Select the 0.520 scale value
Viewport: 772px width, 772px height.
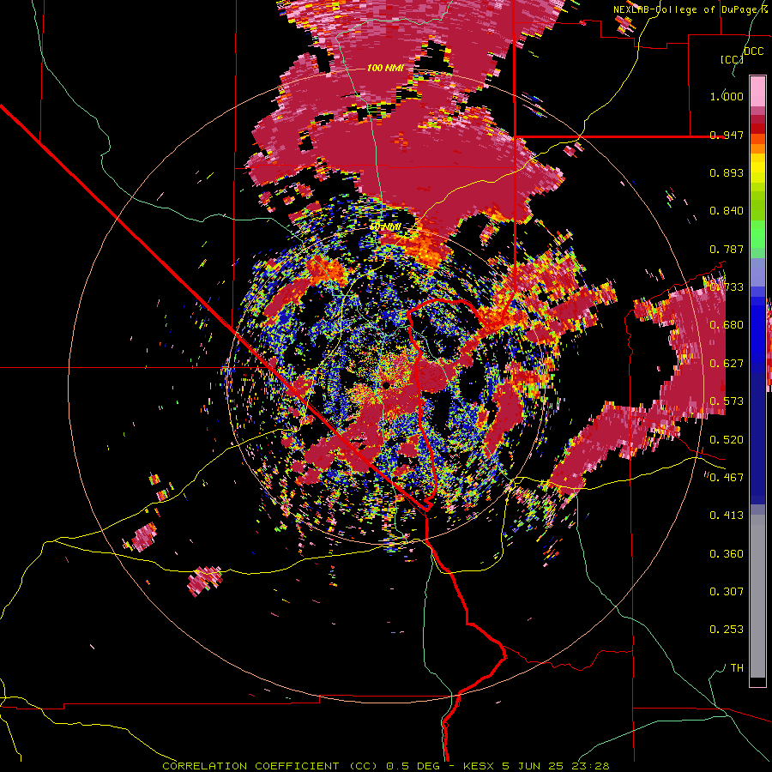(727, 440)
